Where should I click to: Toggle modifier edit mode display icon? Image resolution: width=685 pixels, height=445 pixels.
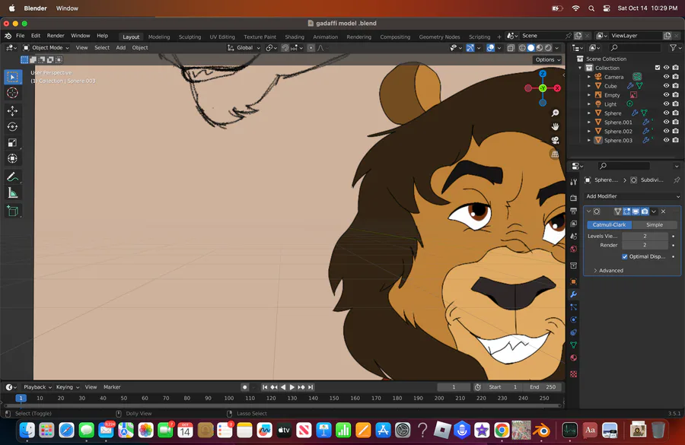(x=626, y=211)
